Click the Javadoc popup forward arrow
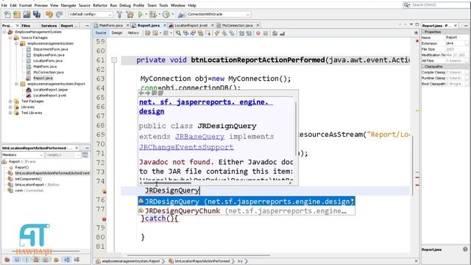Image resolution: width=471 pixels, height=265 pixels. pos(147,93)
